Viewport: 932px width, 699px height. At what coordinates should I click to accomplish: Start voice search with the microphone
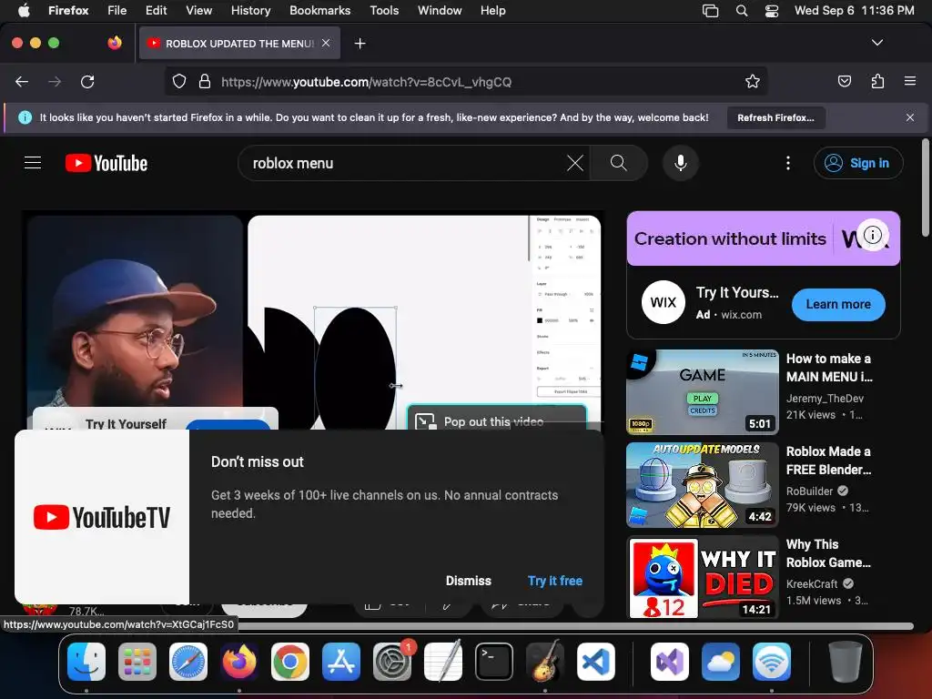pos(681,163)
